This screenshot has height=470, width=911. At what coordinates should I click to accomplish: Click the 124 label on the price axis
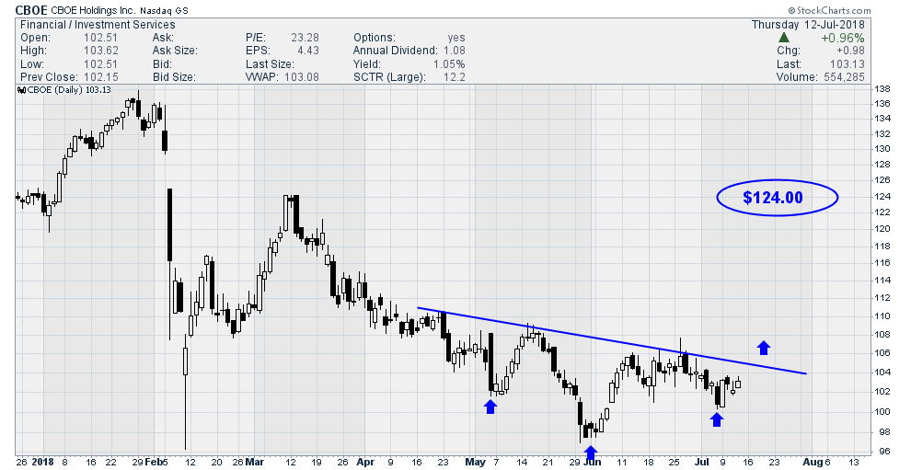[883, 196]
